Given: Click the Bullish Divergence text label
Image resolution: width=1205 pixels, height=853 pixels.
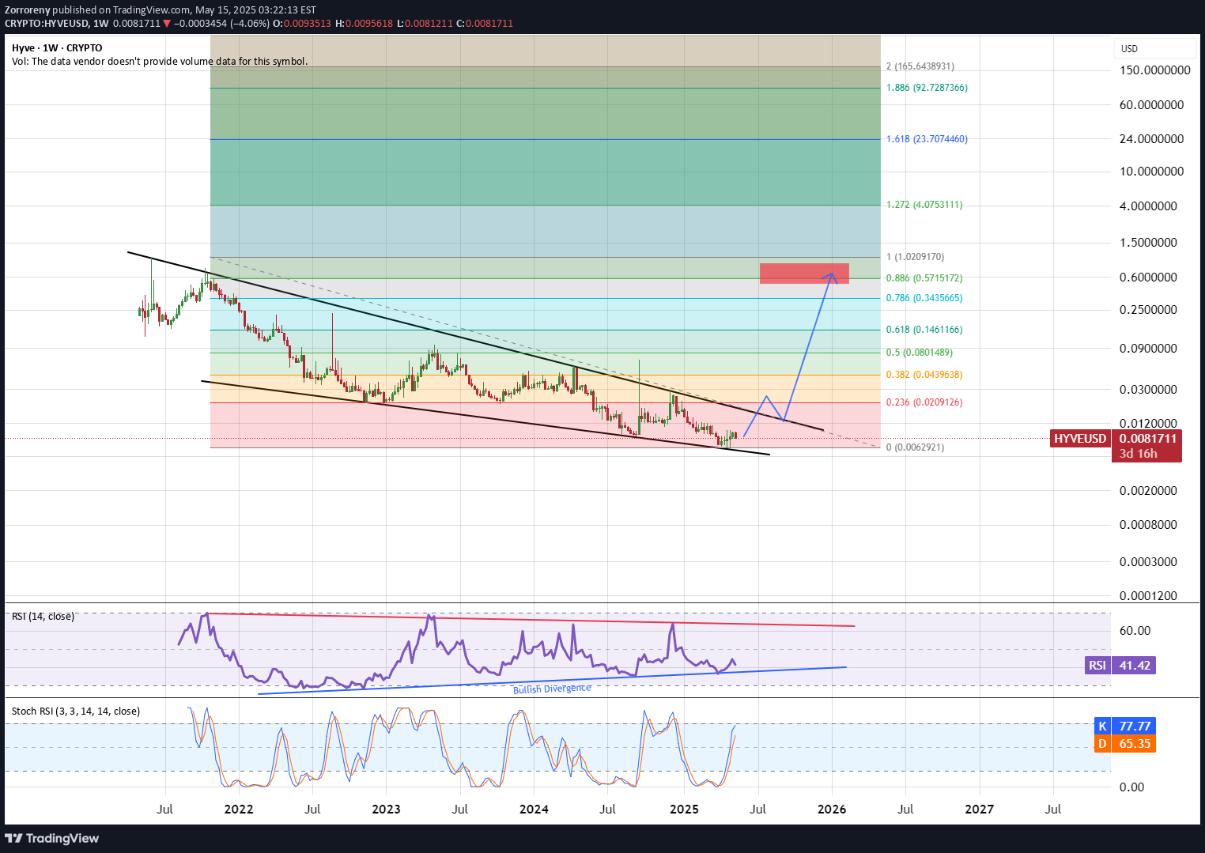Looking at the screenshot, I should coord(552,689).
